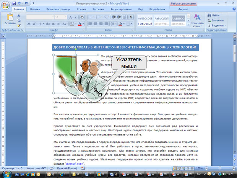Justify paragraph text
The height and width of the screenshot is (178, 237).
point(106,24)
